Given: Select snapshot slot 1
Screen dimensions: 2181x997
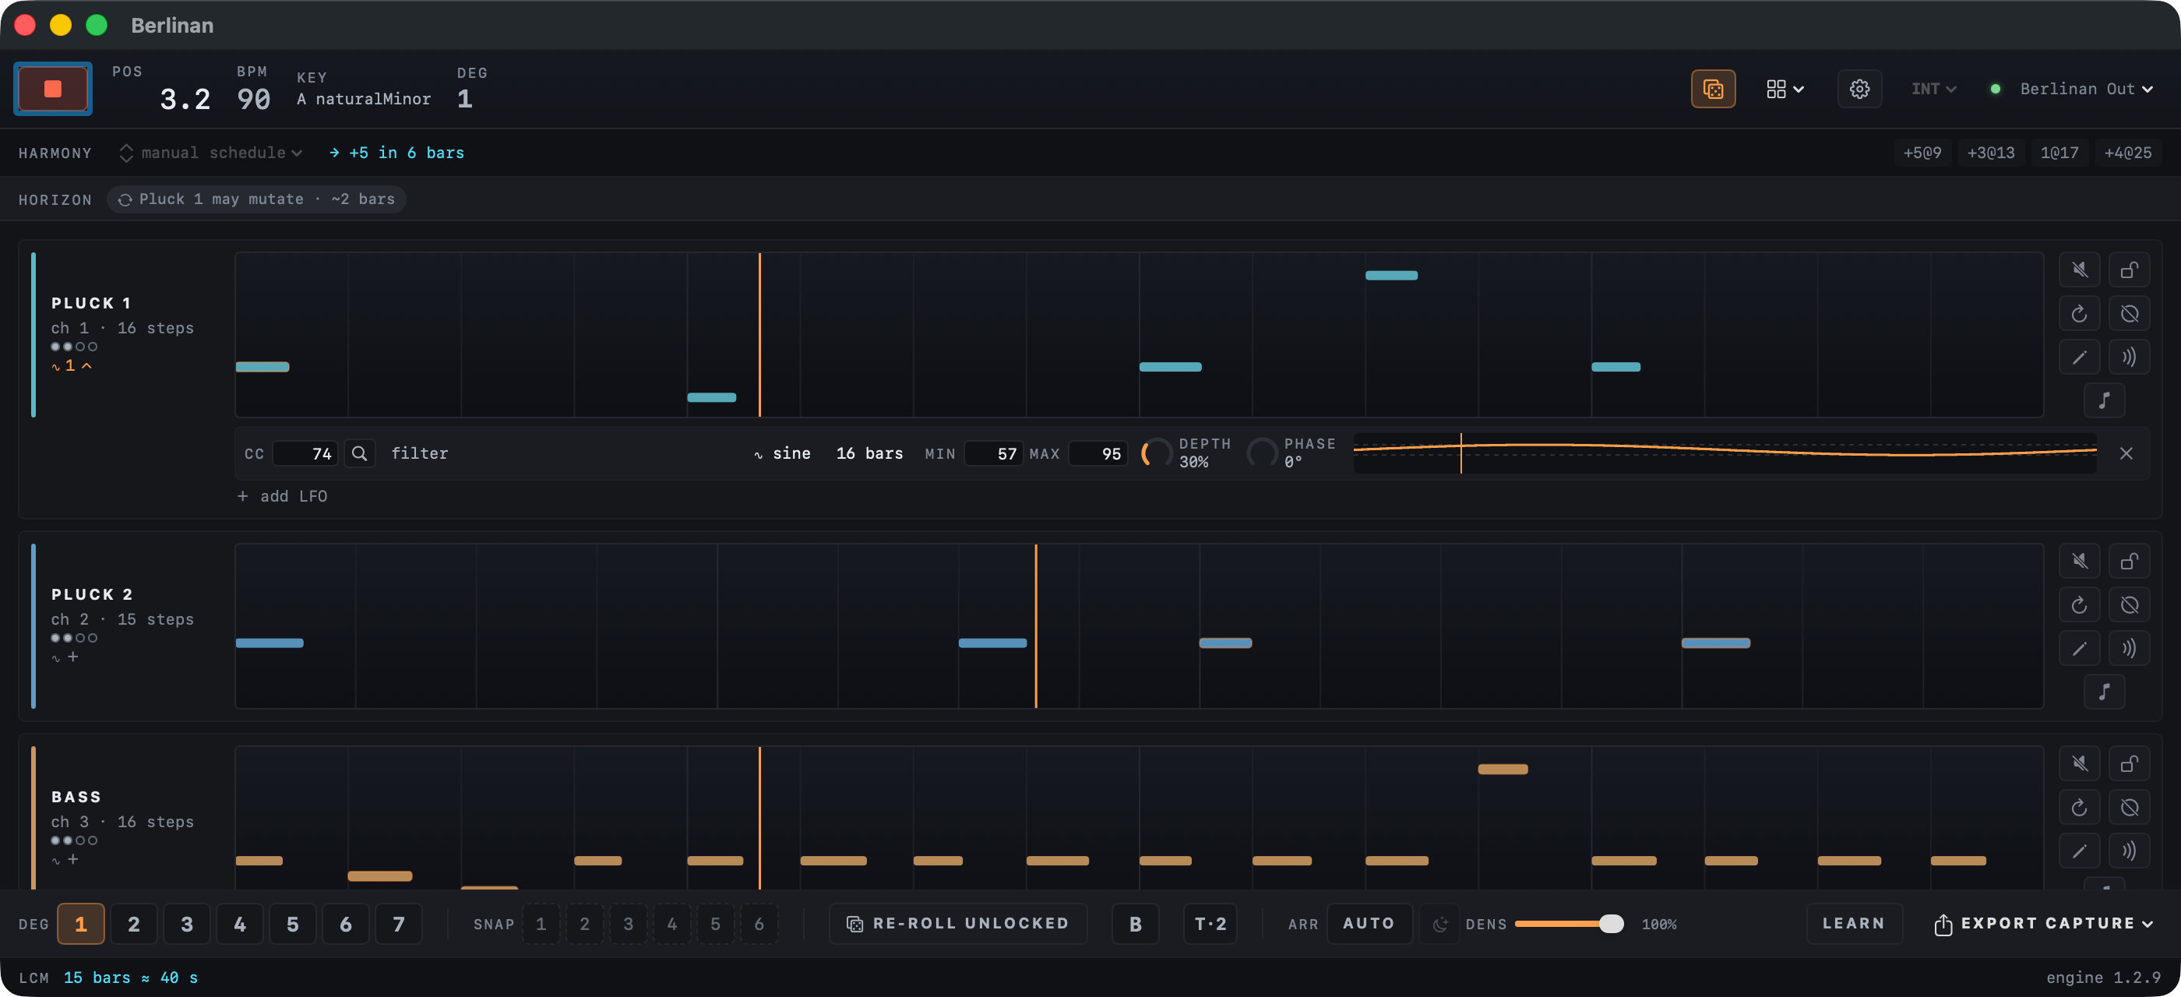Looking at the screenshot, I should coord(541,925).
